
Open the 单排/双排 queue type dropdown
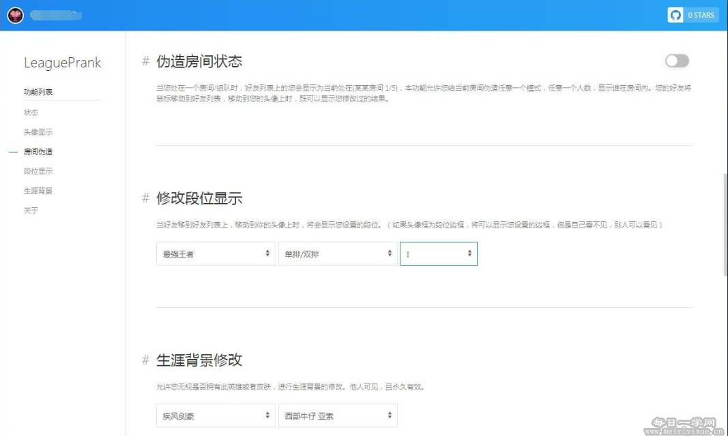(x=338, y=253)
